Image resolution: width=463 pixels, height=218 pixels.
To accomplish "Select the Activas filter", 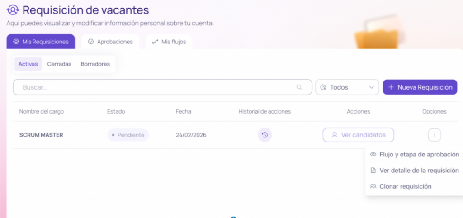I will [x=28, y=64].
